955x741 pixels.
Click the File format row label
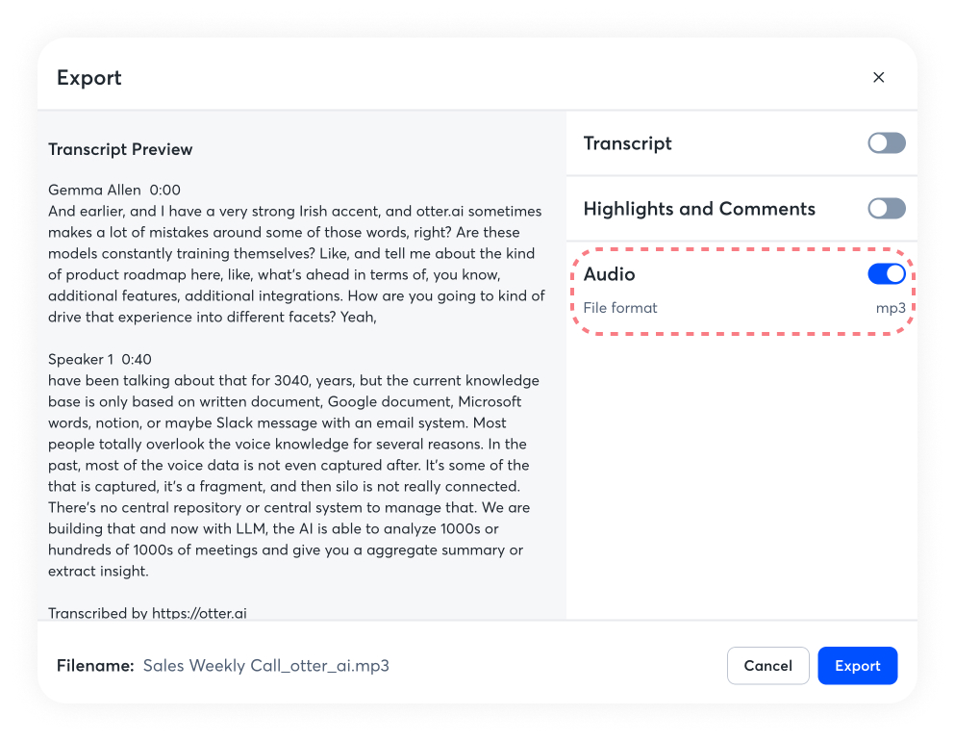620,308
